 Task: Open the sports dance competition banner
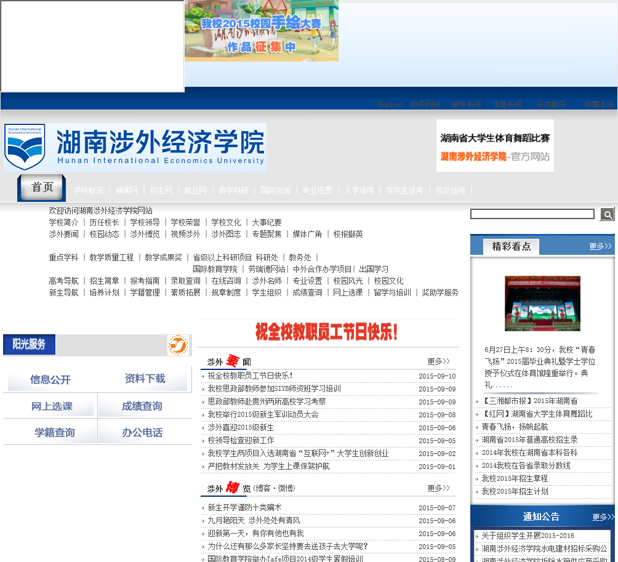click(495, 146)
